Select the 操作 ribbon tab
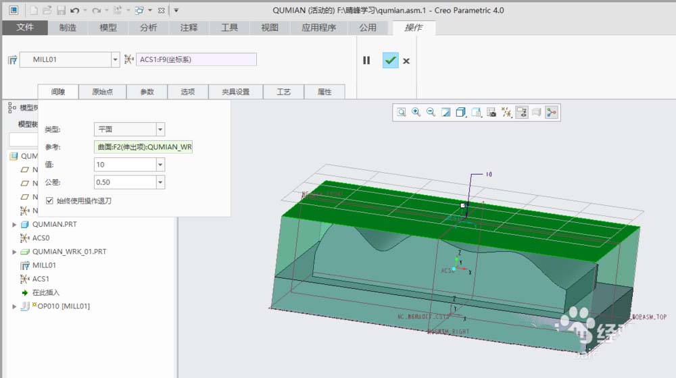Screen dimensions: 676x378 (x=414, y=28)
